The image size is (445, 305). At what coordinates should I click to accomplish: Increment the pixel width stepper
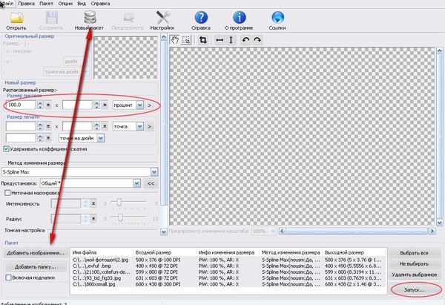[x=40, y=103]
